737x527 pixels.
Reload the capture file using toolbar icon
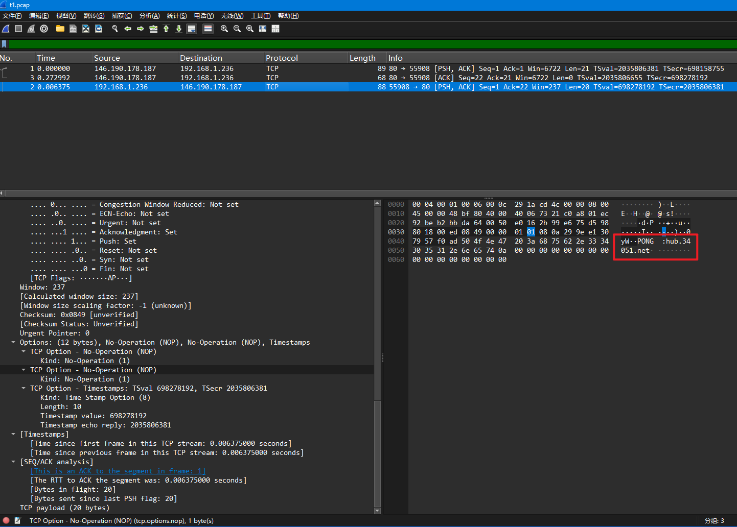(99, 29)
